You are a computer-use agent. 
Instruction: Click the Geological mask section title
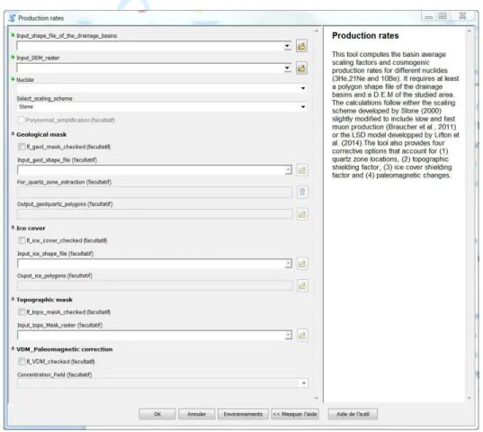(x=41, y=134)
